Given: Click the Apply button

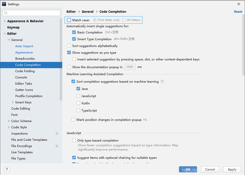Looking at the screenshot, I should click(x=232, y=169).
